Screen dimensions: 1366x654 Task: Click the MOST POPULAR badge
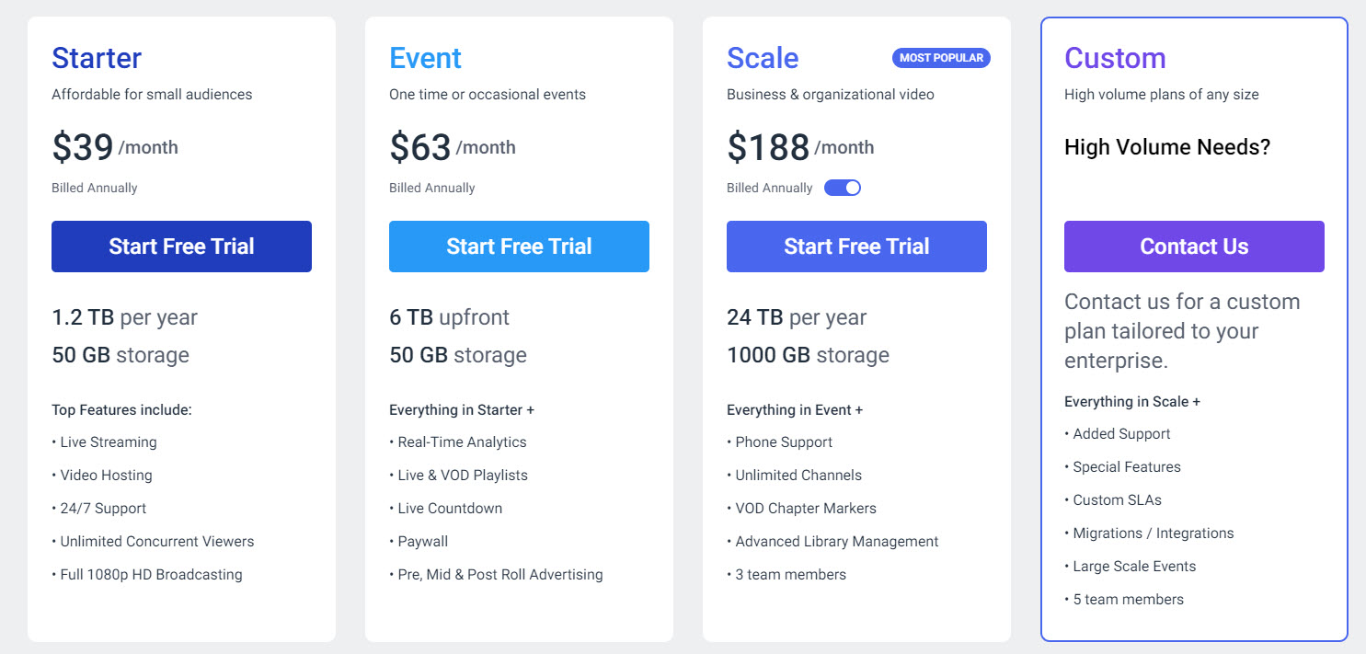click(x=941, y=58)
